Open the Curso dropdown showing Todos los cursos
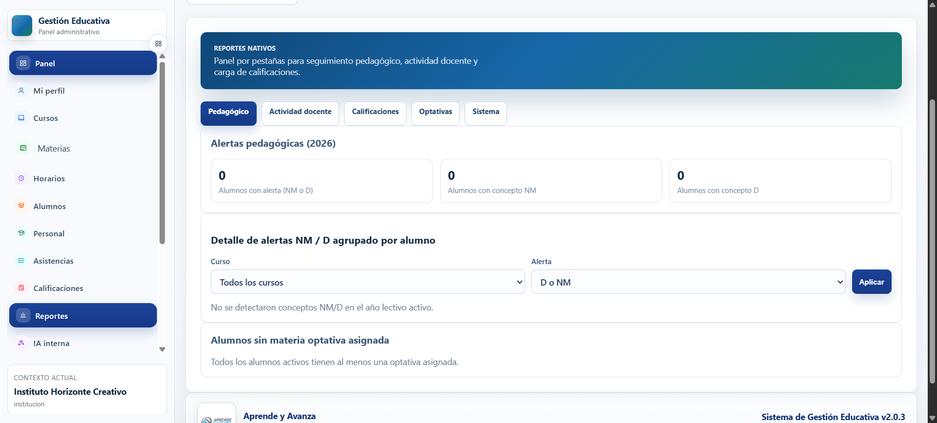Viewport: 937px width, 423px height. (x=368, y=282)
